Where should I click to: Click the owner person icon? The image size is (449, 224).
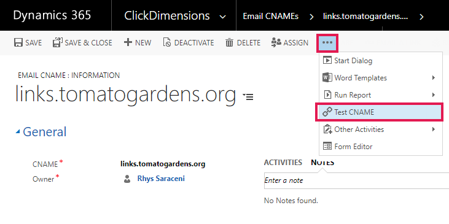[x=127, y=179]
